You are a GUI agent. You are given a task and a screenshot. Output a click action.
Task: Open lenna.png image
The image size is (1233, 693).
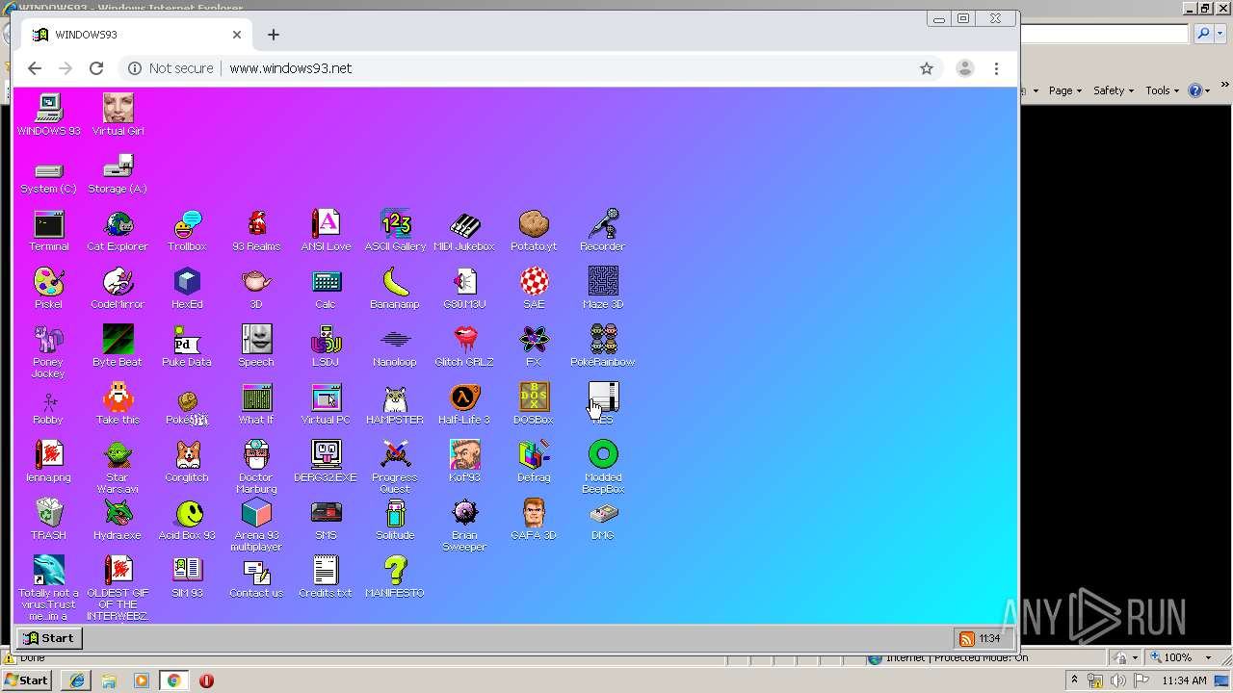[x=48, y=462]
